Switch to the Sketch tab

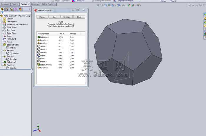tap(15, 4)
